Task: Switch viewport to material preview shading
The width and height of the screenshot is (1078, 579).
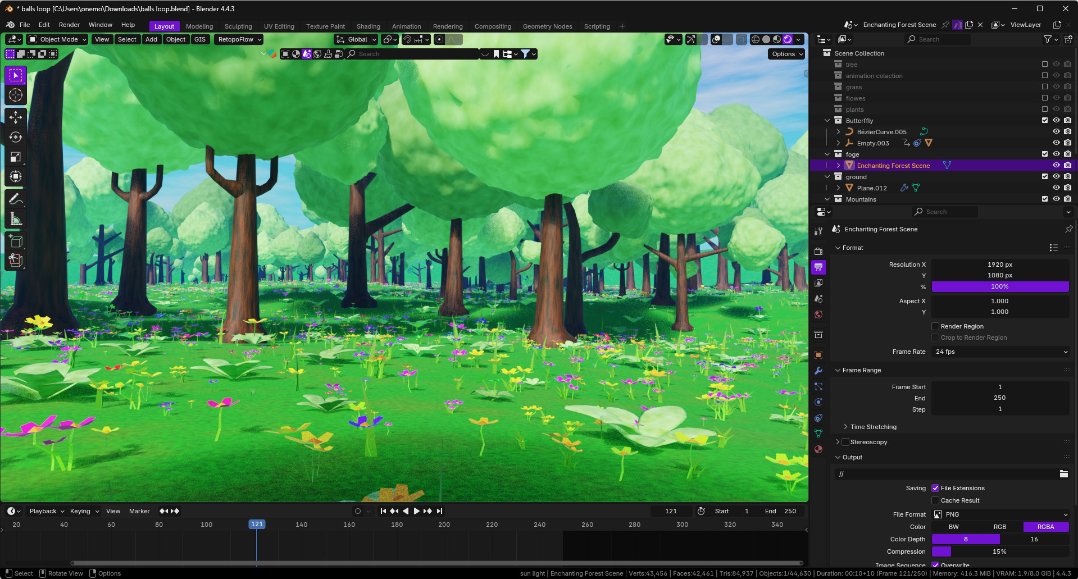Action: [x=777, y=39]
